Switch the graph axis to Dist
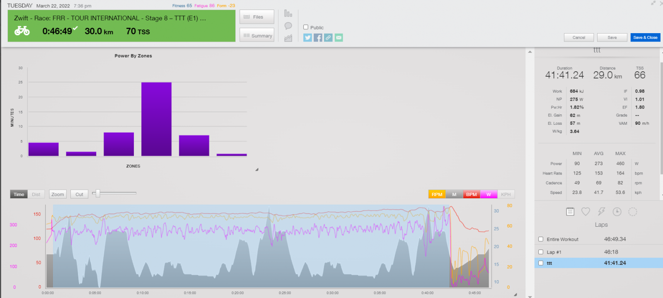This screenshot has height=298, width=663. point(36,194)
